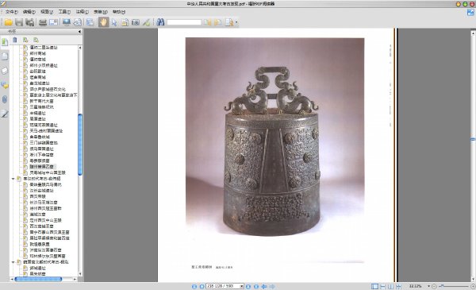
Task: Select the text selection tool
Action: pos(125,22)
